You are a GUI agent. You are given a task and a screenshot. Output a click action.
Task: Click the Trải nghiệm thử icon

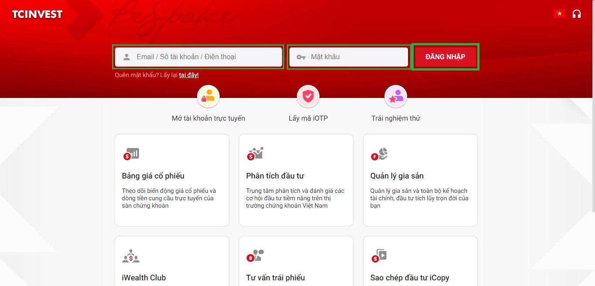coord(396,96)
